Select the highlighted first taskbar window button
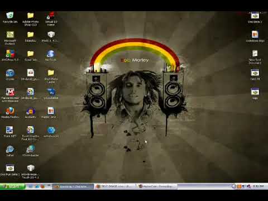The image size is (268, 201). pyautogui.click(x=73, y=186)
